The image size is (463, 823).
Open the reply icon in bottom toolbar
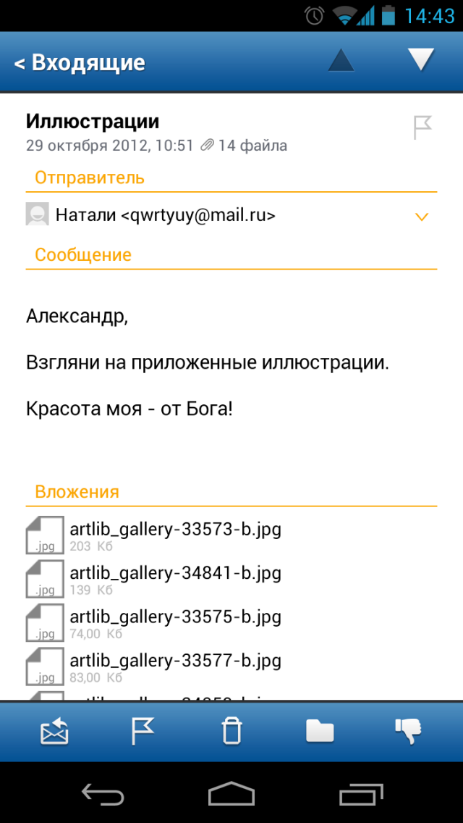pyautogui.click(x=53, y=732)
